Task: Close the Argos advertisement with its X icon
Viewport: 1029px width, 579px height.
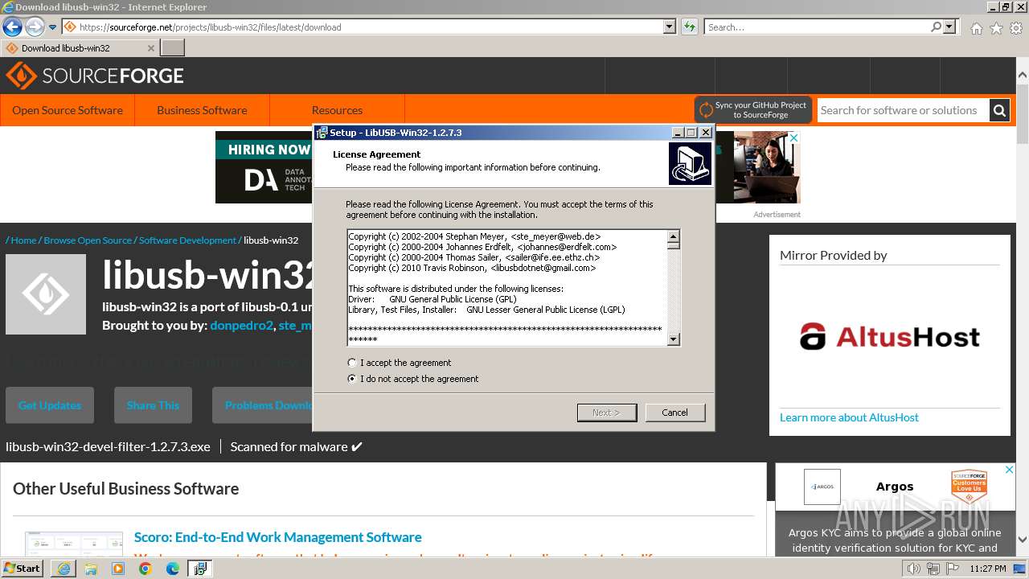Action: click(x=1010, y=470)
